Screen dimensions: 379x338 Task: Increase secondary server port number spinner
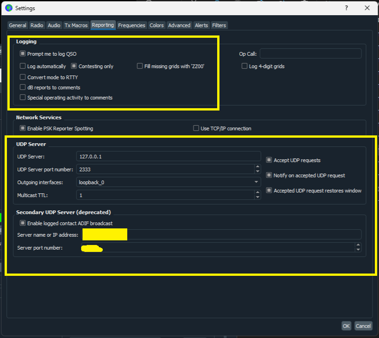(x=358, y=245)
